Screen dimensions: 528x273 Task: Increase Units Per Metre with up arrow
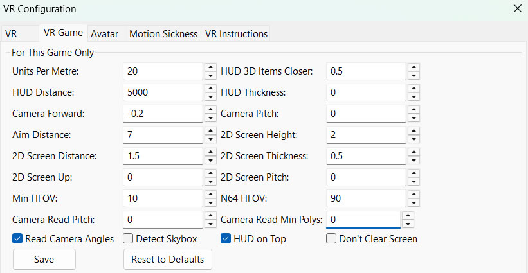click(x=210, y=67)
